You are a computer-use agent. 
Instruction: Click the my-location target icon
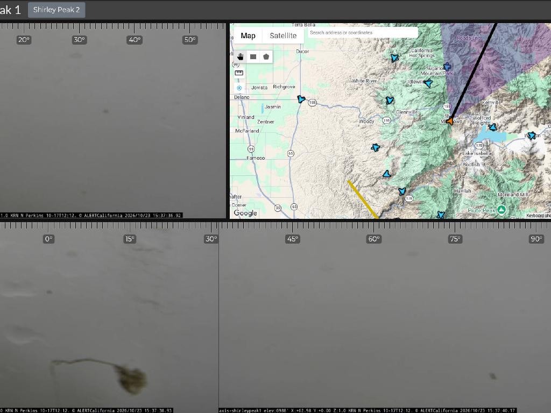pos(239,88)
